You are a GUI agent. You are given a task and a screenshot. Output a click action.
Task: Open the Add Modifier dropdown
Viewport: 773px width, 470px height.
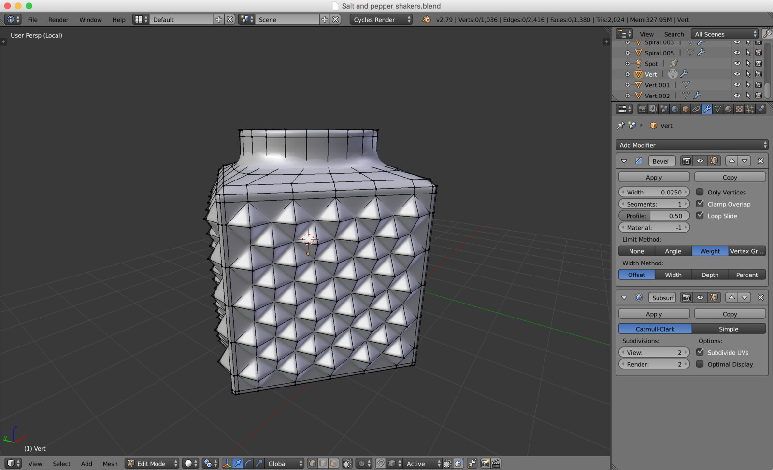[692, 145]
